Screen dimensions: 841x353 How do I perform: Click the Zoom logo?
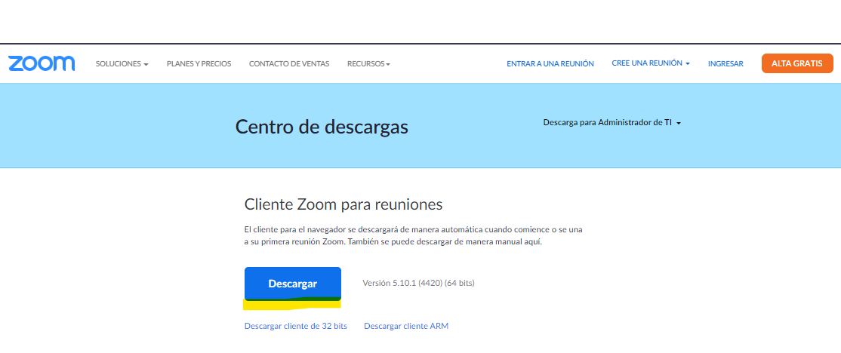pyautogui.click(x=42, y=63)
